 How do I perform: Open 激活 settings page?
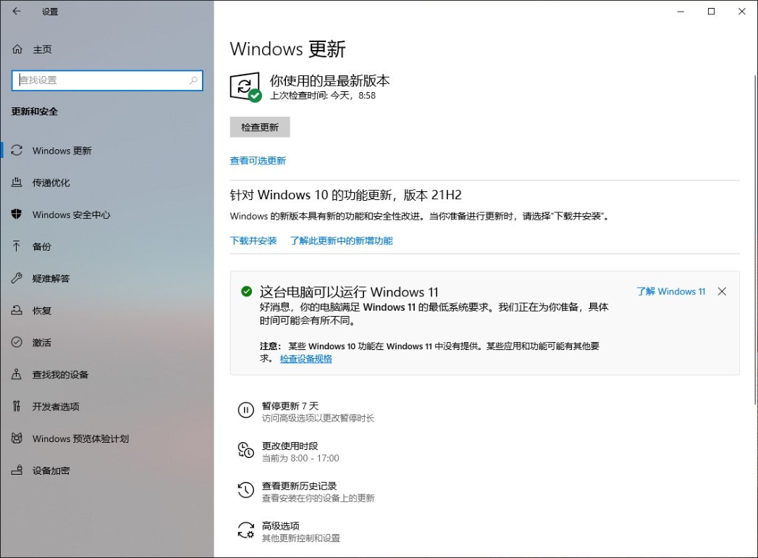[107, 342]
